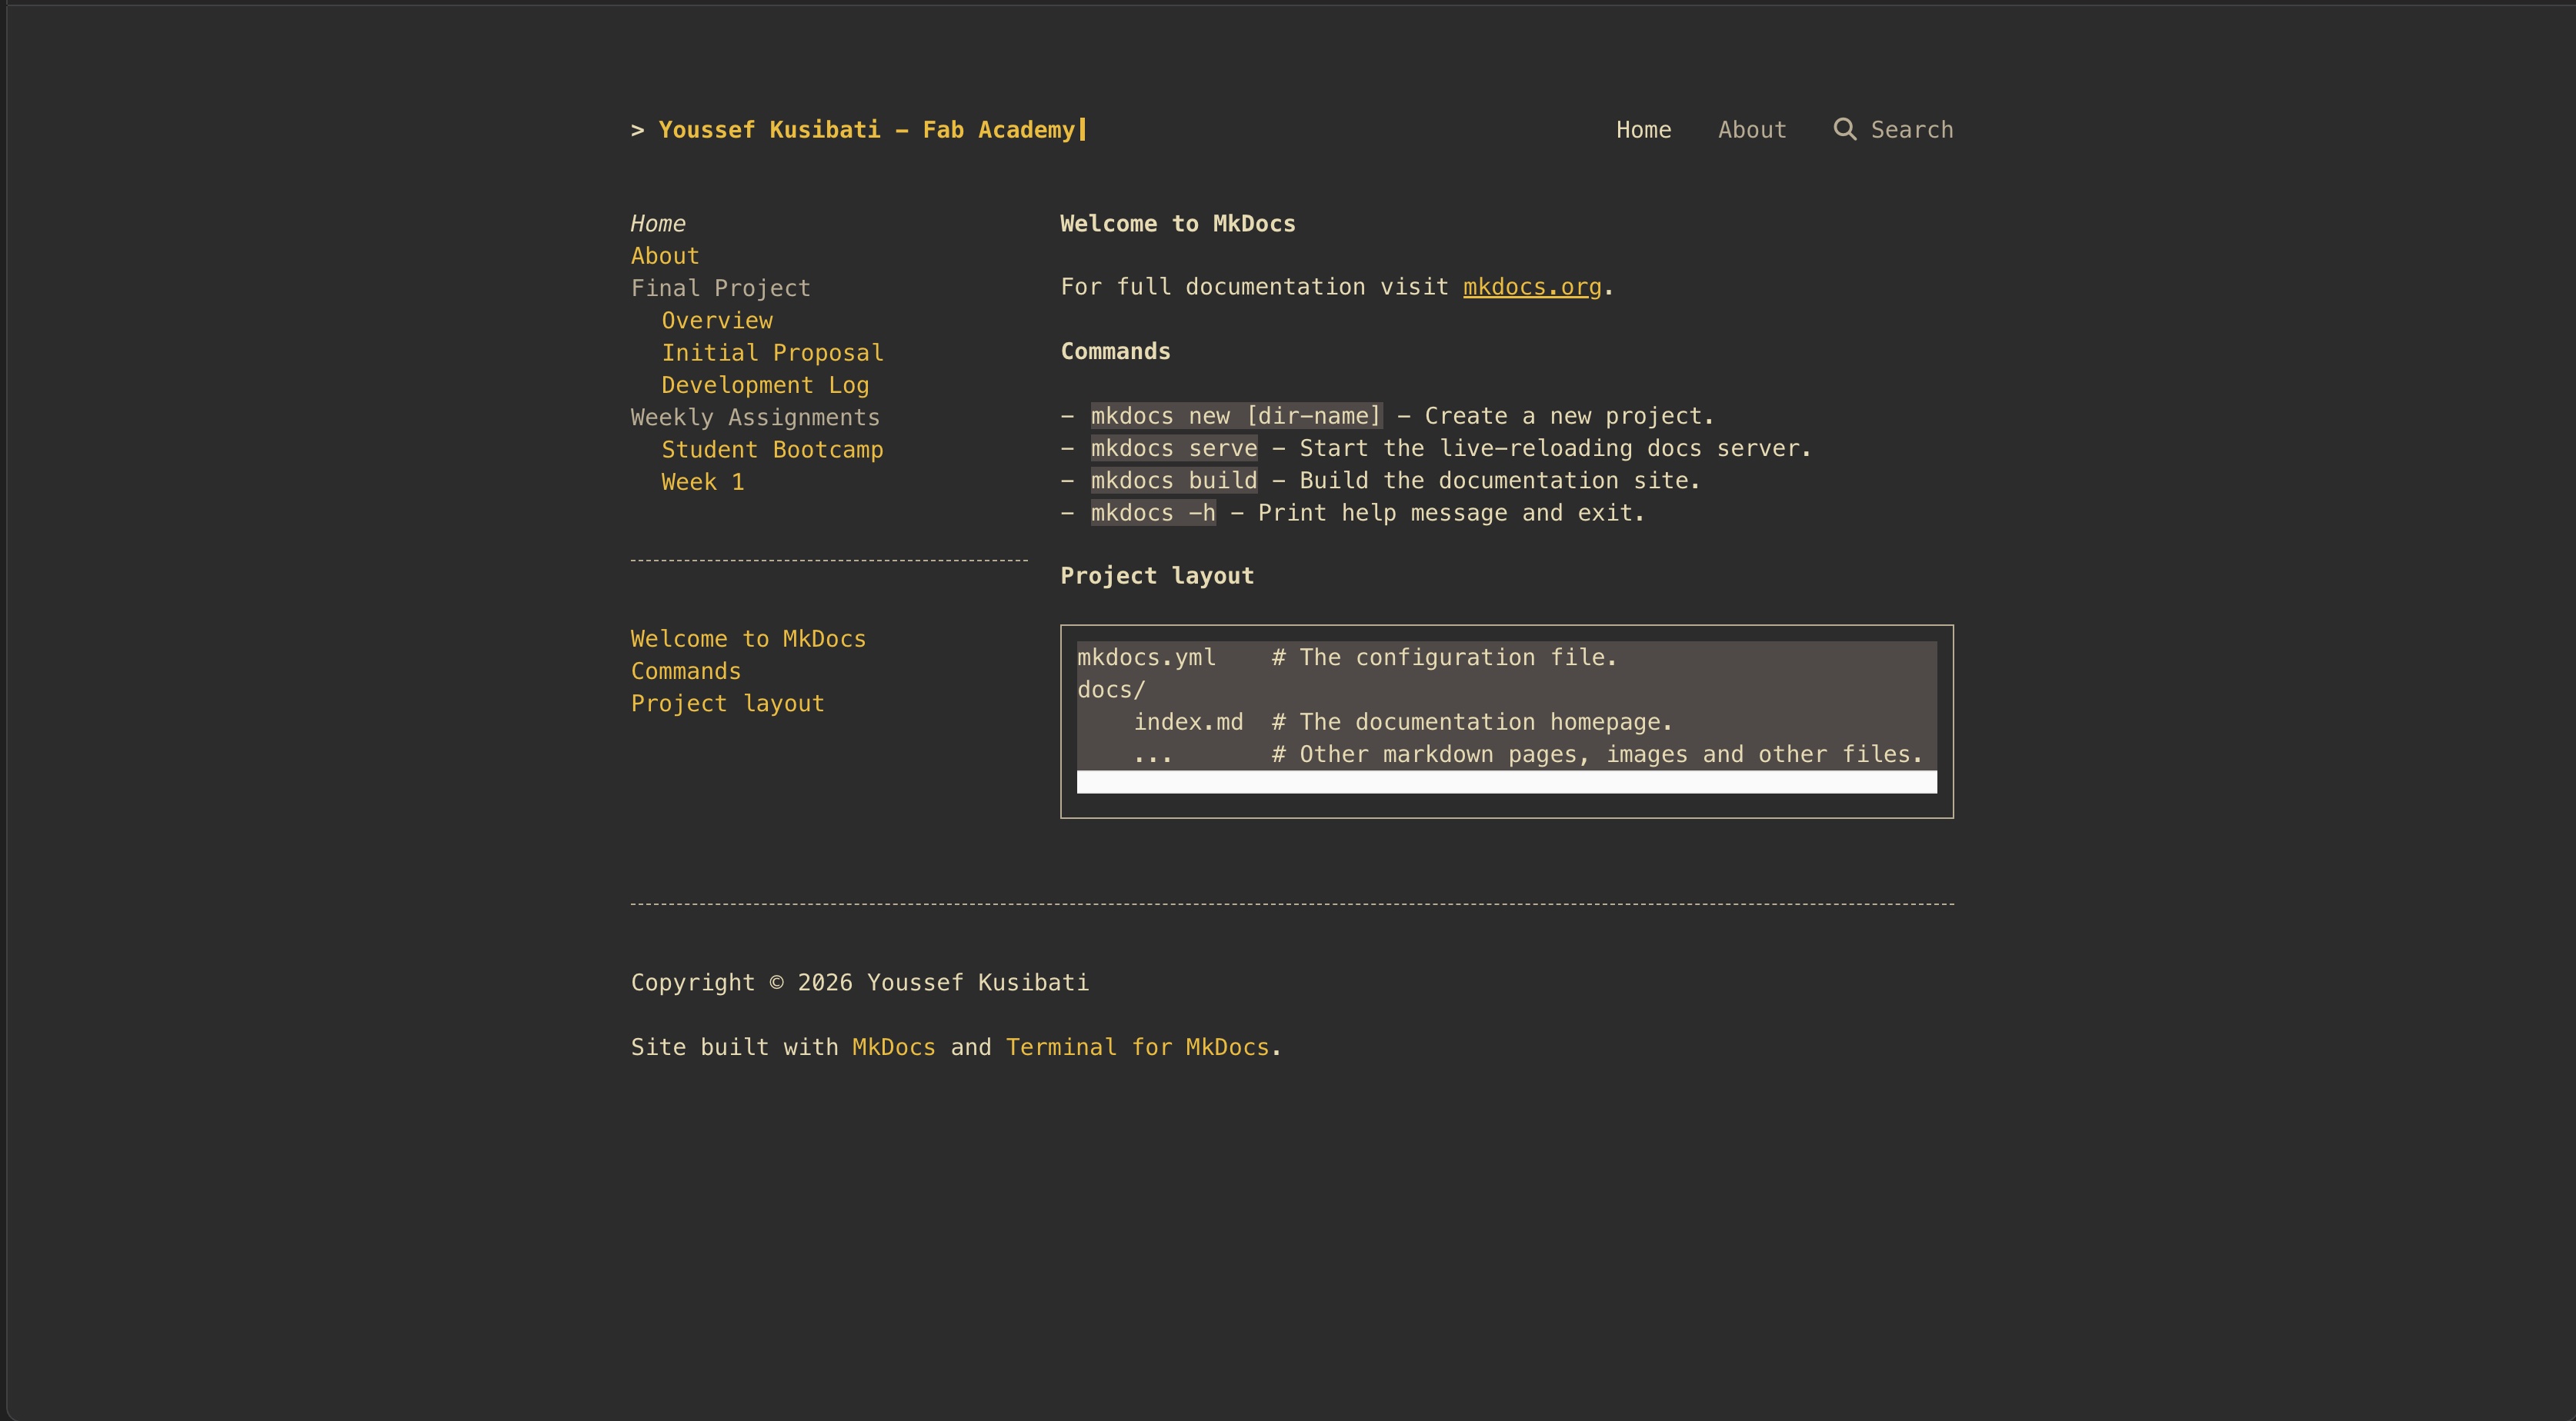
Task: Open the Week 1 assignment page
Action: [x=702, y=481]
